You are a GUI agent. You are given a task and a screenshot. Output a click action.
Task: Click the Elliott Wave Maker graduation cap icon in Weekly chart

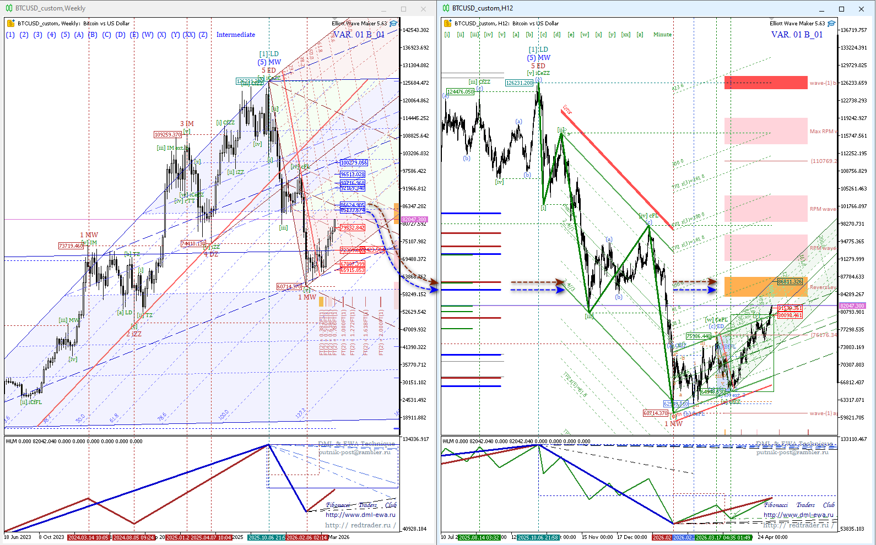pos(393,24)
